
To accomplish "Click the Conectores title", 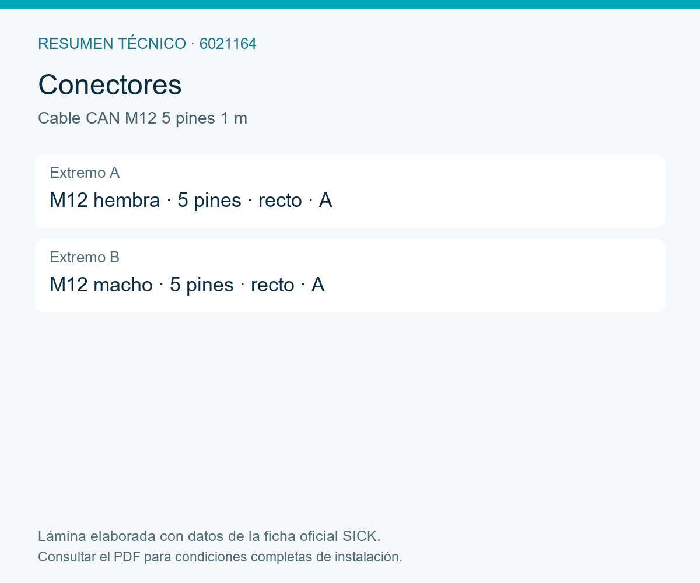I will coord(110,85).
